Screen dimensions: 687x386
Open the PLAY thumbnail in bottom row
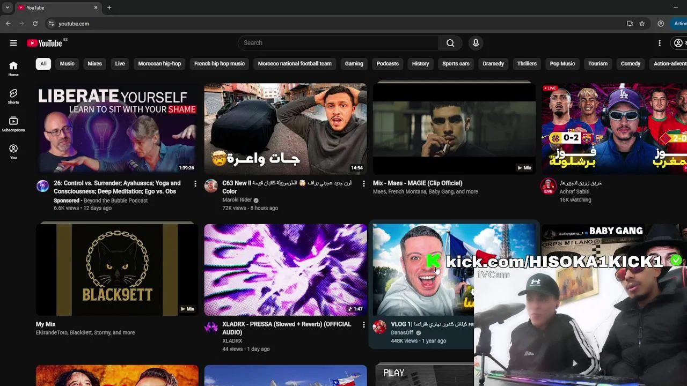423,375
